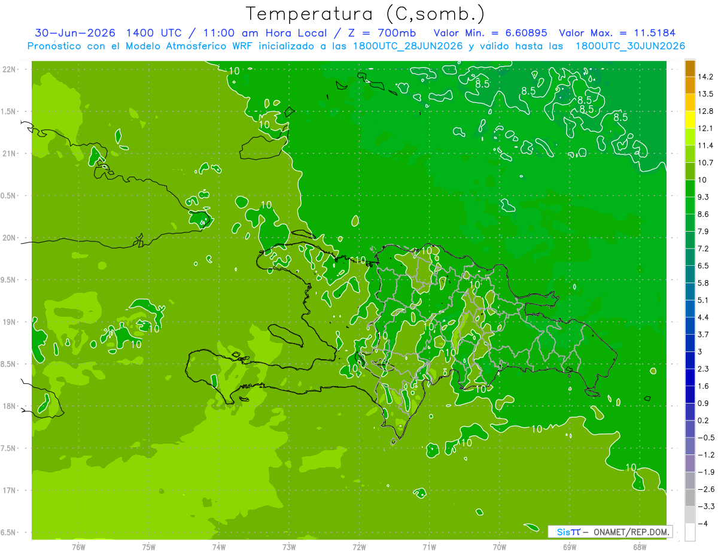Viewport: 718px width, 555px height.
Task: Click the '-4' colorbar value
Action: (x=702, y=523)
